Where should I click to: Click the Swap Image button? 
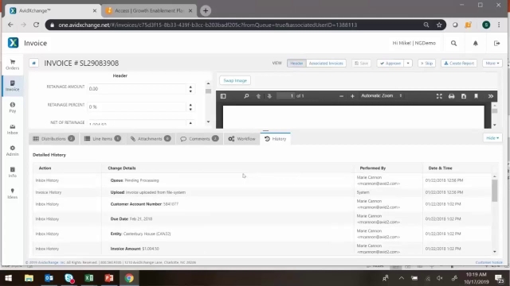click(235, 80)
